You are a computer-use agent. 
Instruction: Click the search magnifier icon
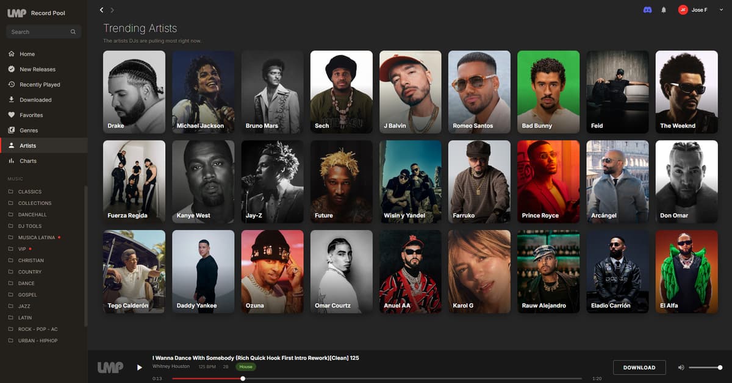pos(73,32)
